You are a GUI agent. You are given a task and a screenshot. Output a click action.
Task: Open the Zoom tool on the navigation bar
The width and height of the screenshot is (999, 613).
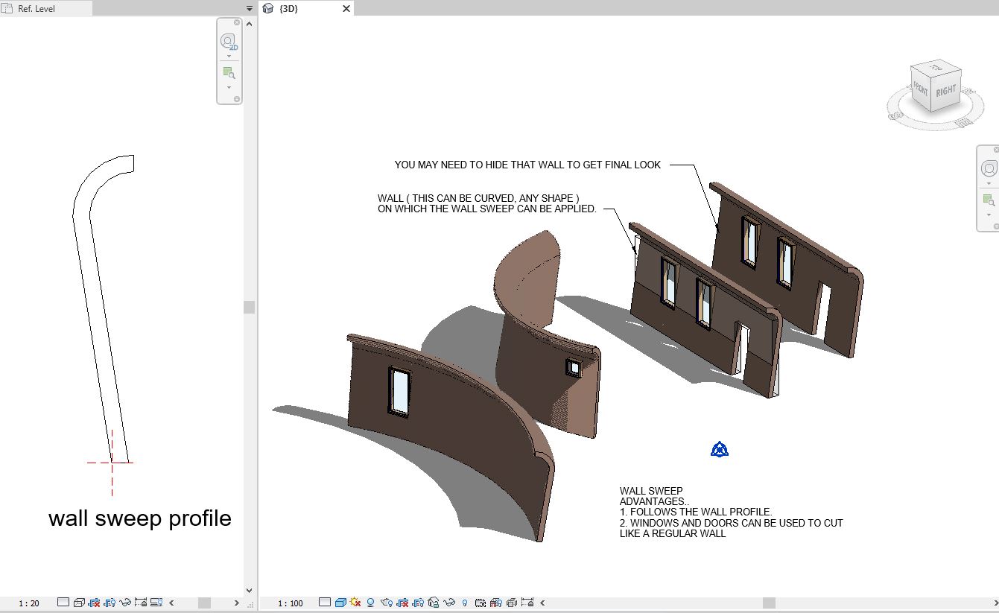[x=229, y=72]
